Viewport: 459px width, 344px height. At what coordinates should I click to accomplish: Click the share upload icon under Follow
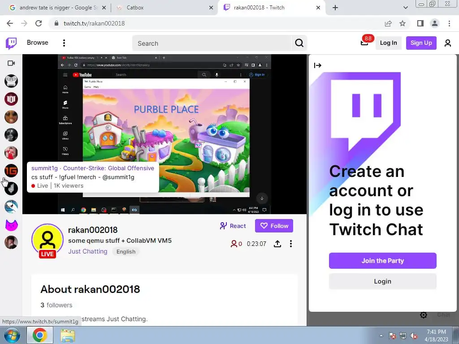tap(277, 244)
